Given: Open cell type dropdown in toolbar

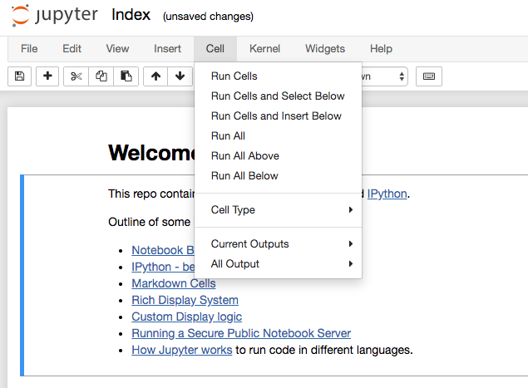Looking at the screenshot, I should [384, 76].
